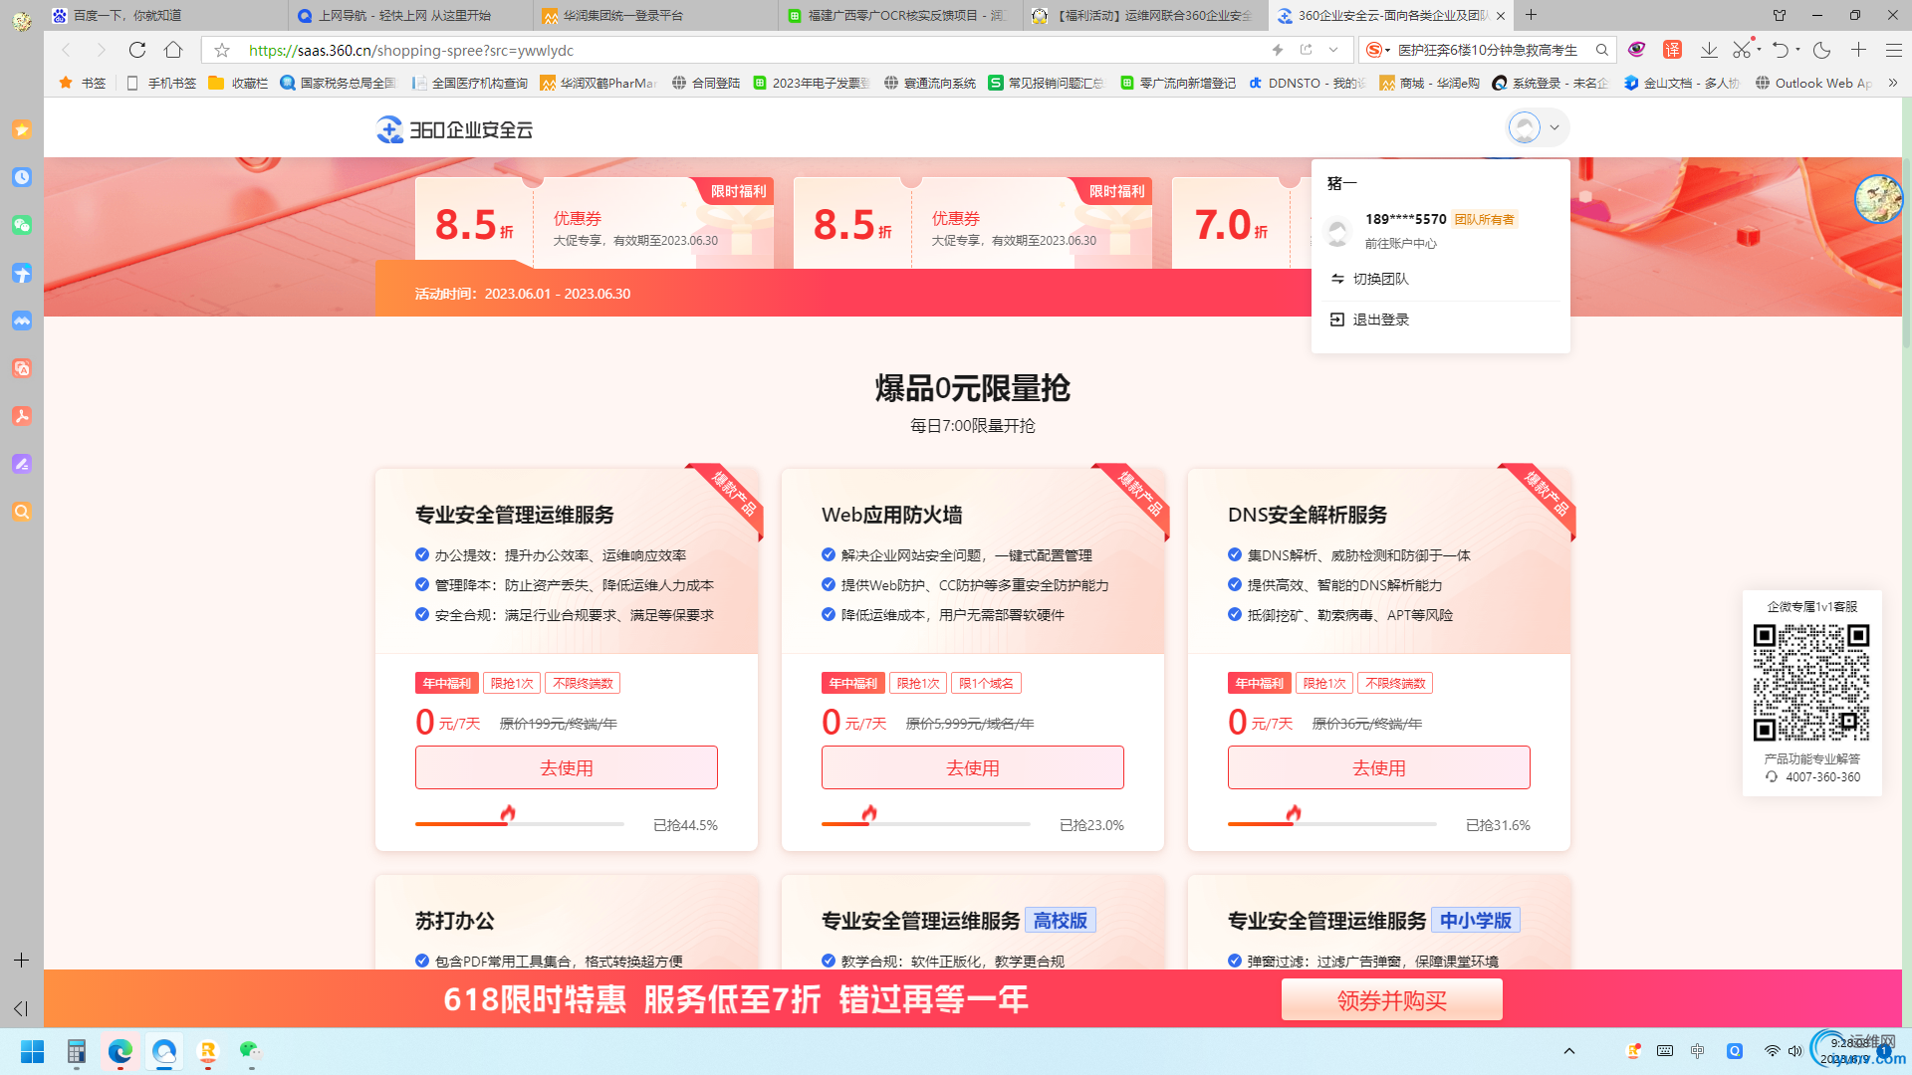Open history clock icon in left sidebar
Viewport: 1912px width, 1075px height.
point(22,177)
